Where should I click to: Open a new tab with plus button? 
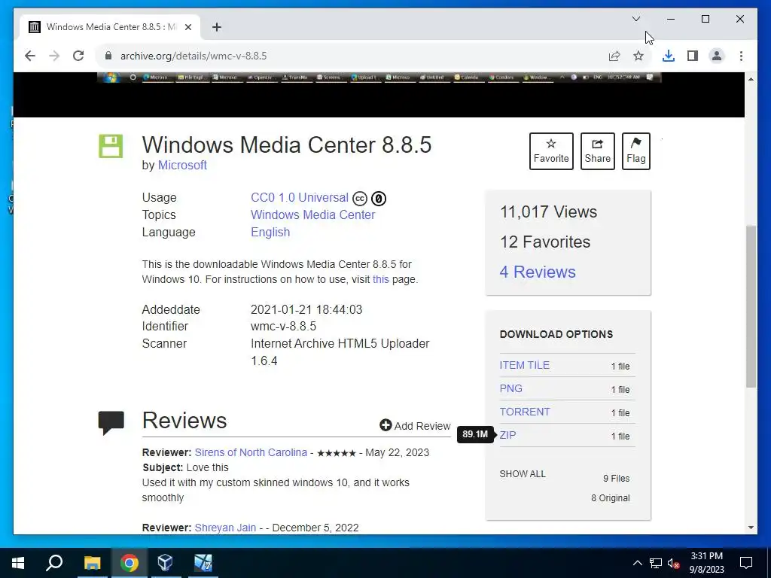click(217, 27)
